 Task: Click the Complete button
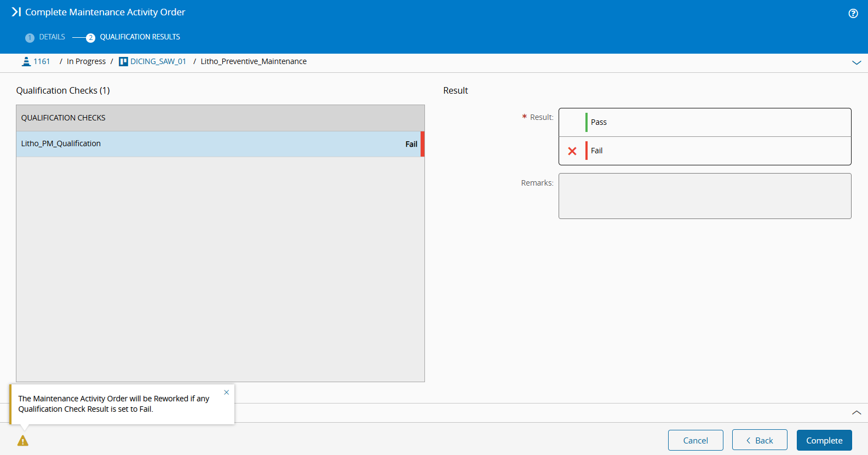coord(824,440)
